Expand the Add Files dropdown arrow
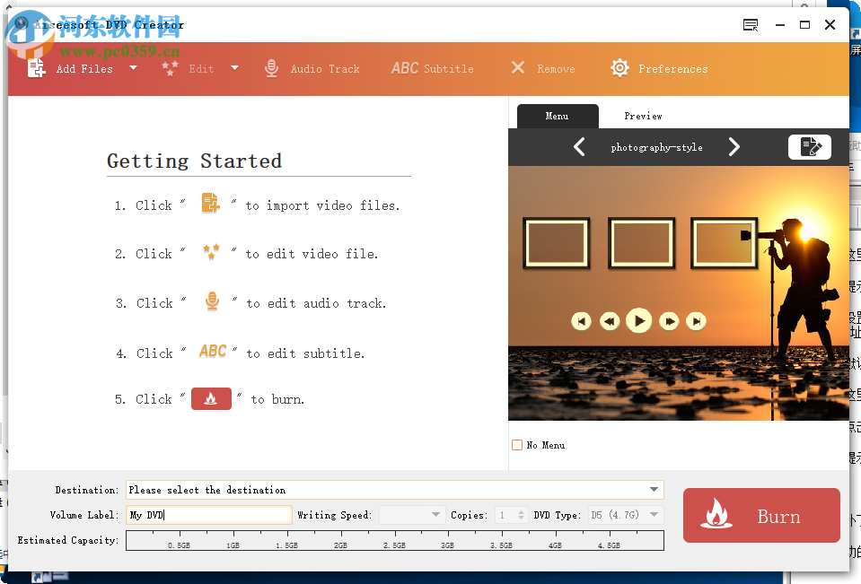 133,67
